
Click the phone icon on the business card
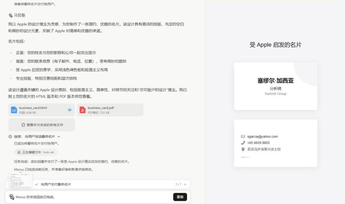243,143
